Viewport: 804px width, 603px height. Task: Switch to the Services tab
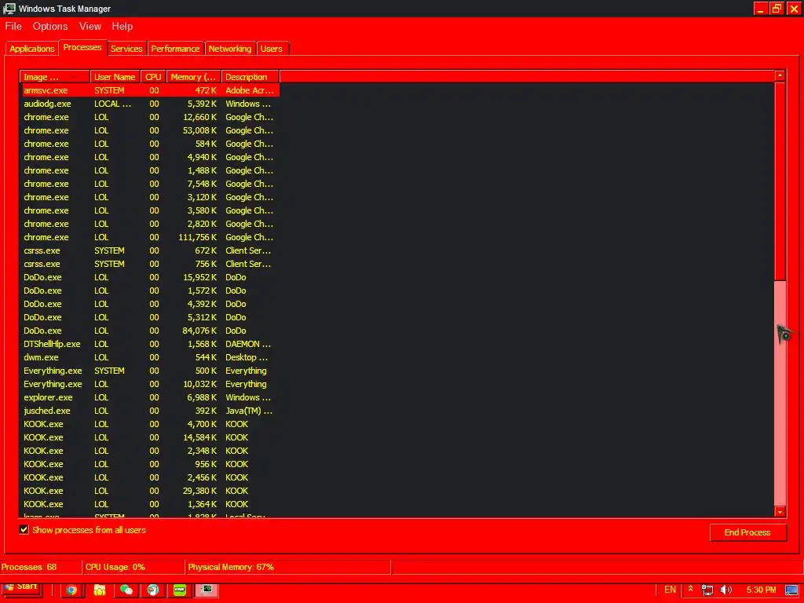(x=126, y=49)
